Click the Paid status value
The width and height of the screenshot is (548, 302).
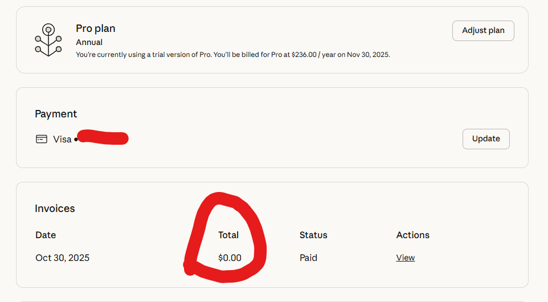308,258
